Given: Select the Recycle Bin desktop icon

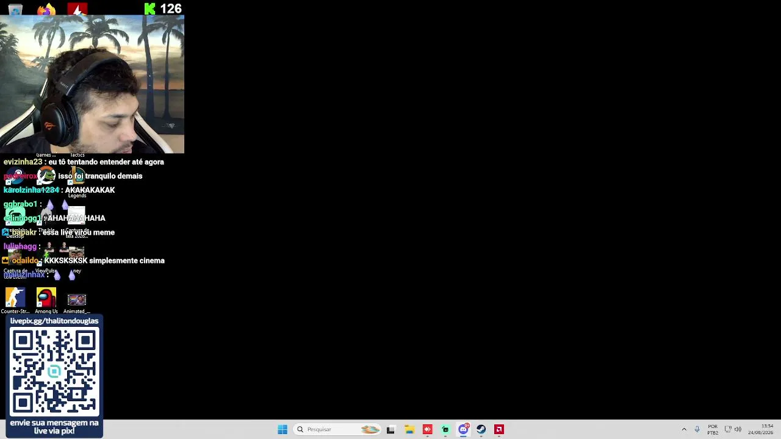Looking at the screenshot, I should tap(15, 9).
